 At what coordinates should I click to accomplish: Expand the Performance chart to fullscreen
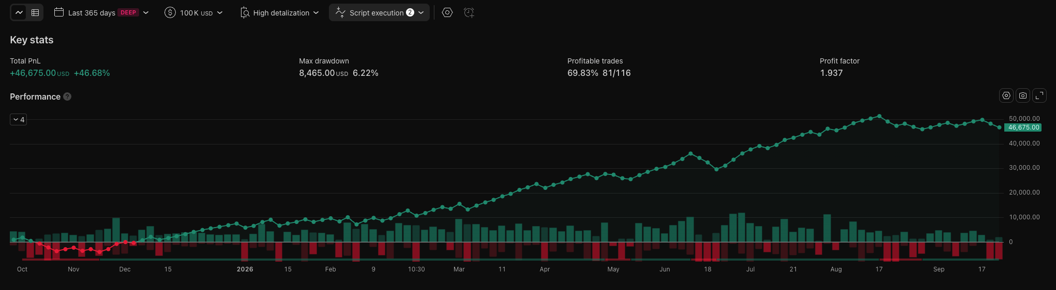[x=1039, y=95]
